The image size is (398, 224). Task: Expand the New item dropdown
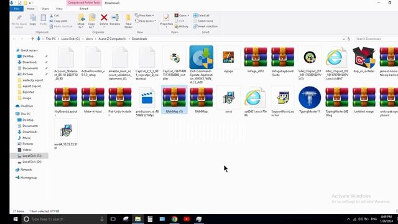(144, 16)
